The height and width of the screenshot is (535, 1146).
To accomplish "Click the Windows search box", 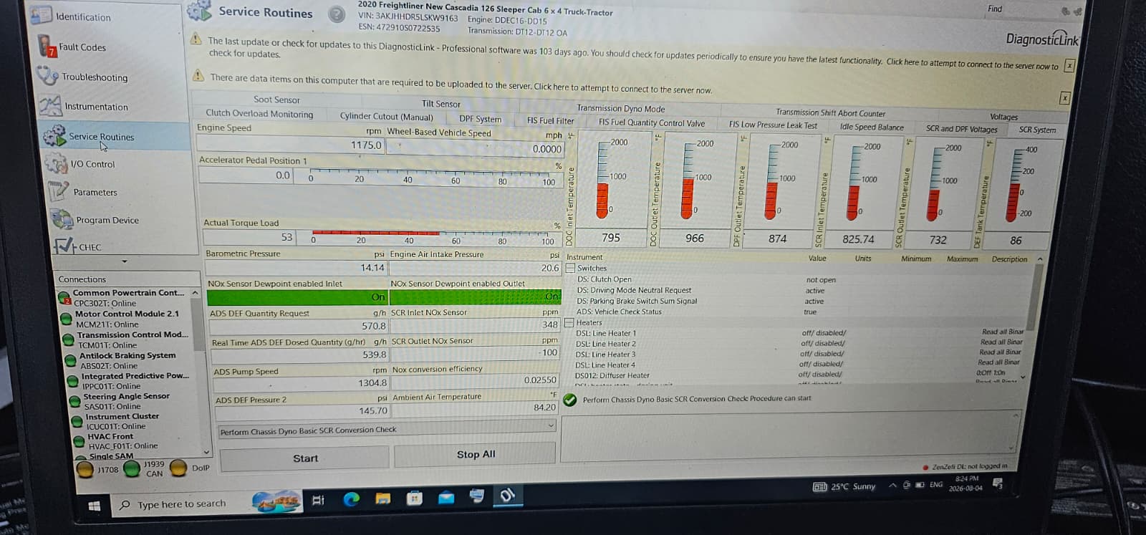I will tap(181, 504).
